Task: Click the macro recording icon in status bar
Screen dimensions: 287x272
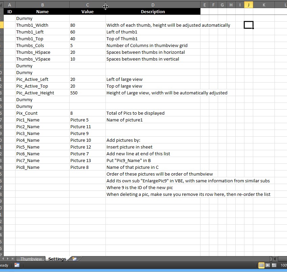Action: point(17,265)
